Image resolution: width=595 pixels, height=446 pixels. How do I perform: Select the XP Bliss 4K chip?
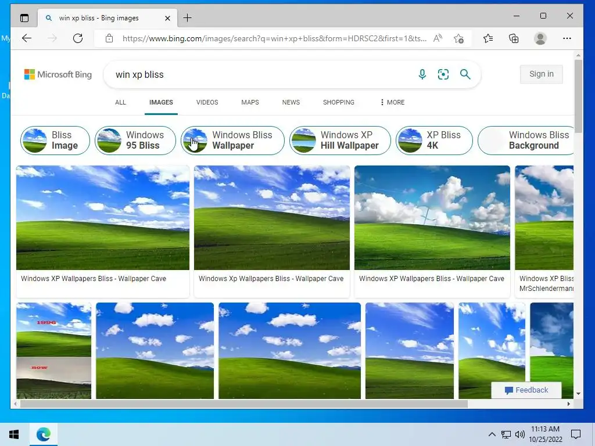(x=434, y=141)
